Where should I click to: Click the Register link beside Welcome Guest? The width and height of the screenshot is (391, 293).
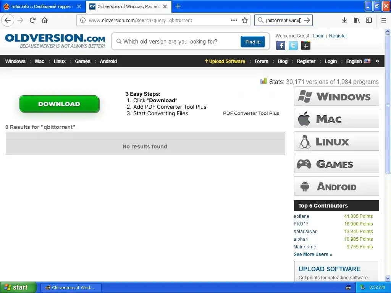(338, 35)
